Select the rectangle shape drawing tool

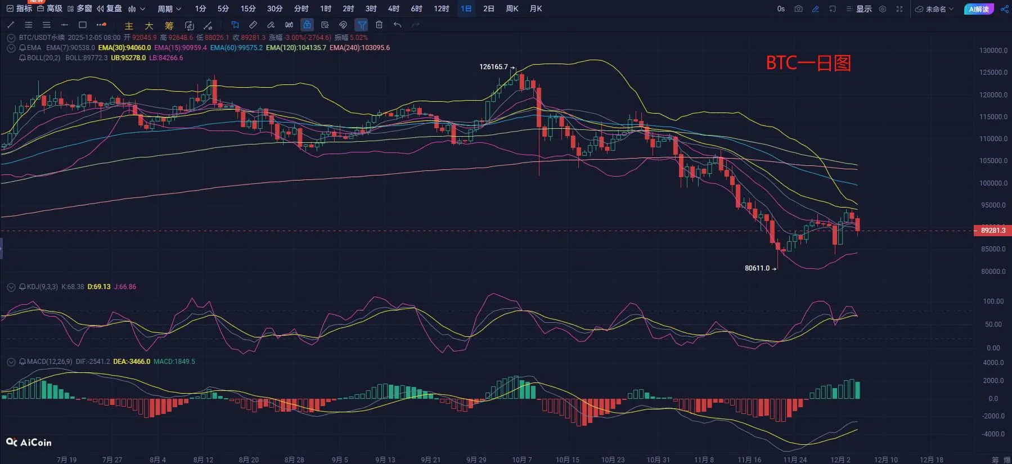point(83,25)
